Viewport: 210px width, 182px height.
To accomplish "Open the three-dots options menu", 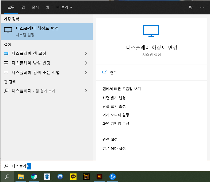I will click(x=202, y=7).
